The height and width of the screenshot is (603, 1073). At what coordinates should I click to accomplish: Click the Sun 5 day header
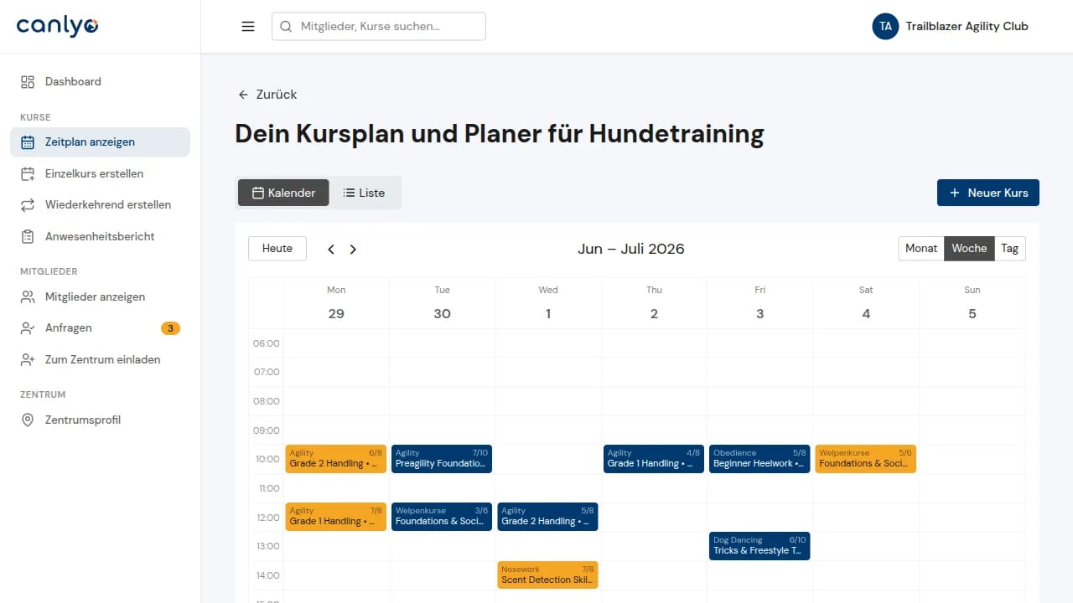pos(972,303)
